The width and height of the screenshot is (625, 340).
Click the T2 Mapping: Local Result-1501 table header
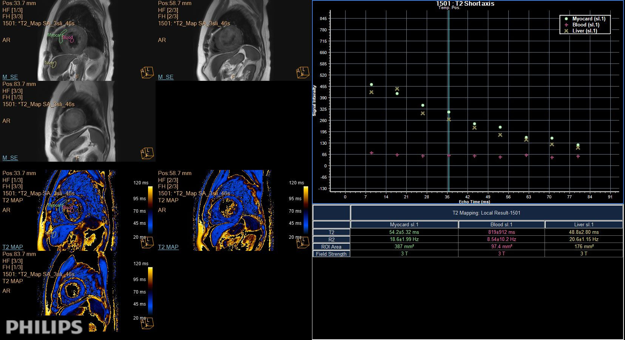486,212
